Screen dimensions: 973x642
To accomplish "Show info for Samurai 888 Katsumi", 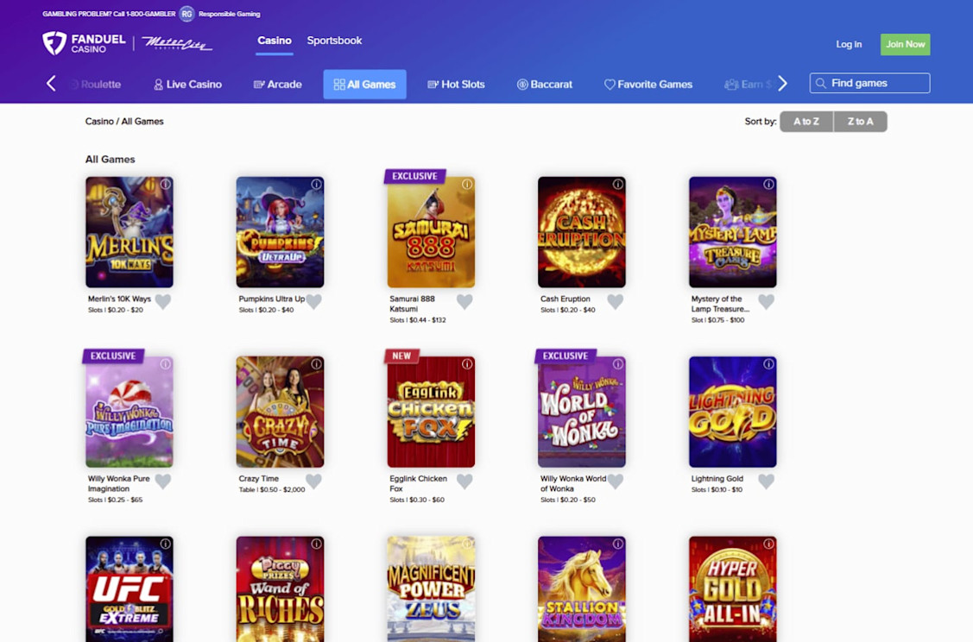I will click(x=466, y=184).
